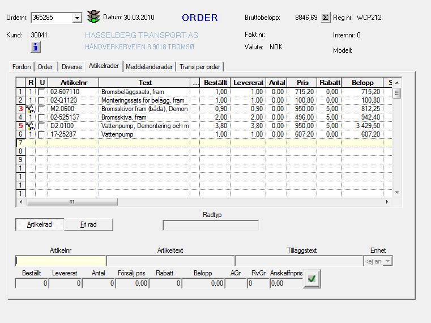This screenshot has width=431, height=323.
Task: Click the Beställt column header
Action: (x=215, y=83)
